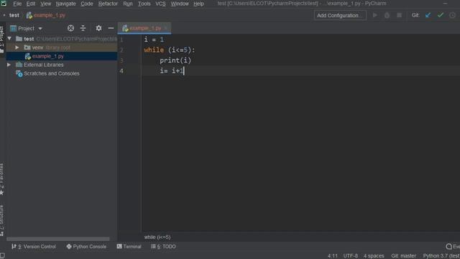Open the Tools menu

point(144,4)
